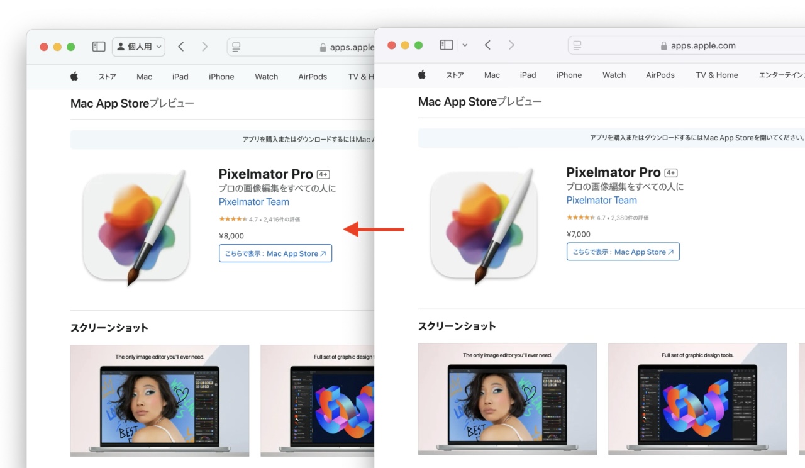Click the Apple logo in left window navigation

click(74, 76)
